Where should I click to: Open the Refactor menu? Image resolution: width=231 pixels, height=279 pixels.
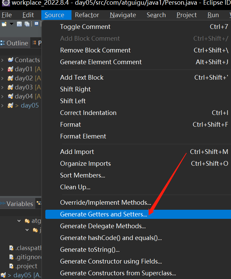(x=87, y=15)
